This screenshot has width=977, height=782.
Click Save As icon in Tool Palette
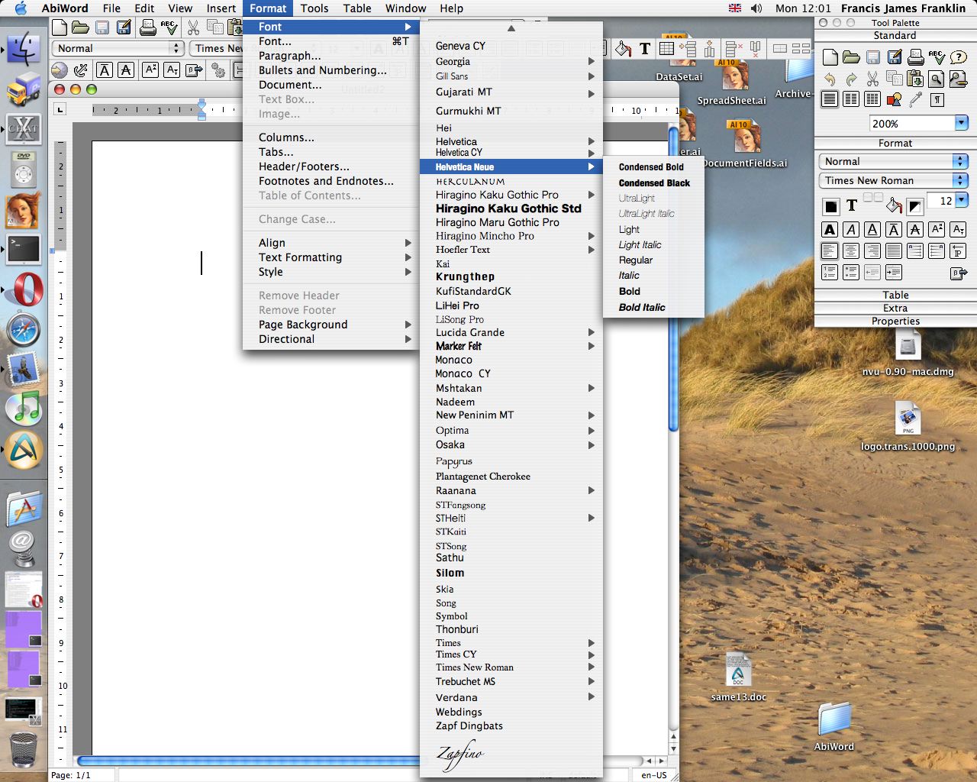click(895, 57)
